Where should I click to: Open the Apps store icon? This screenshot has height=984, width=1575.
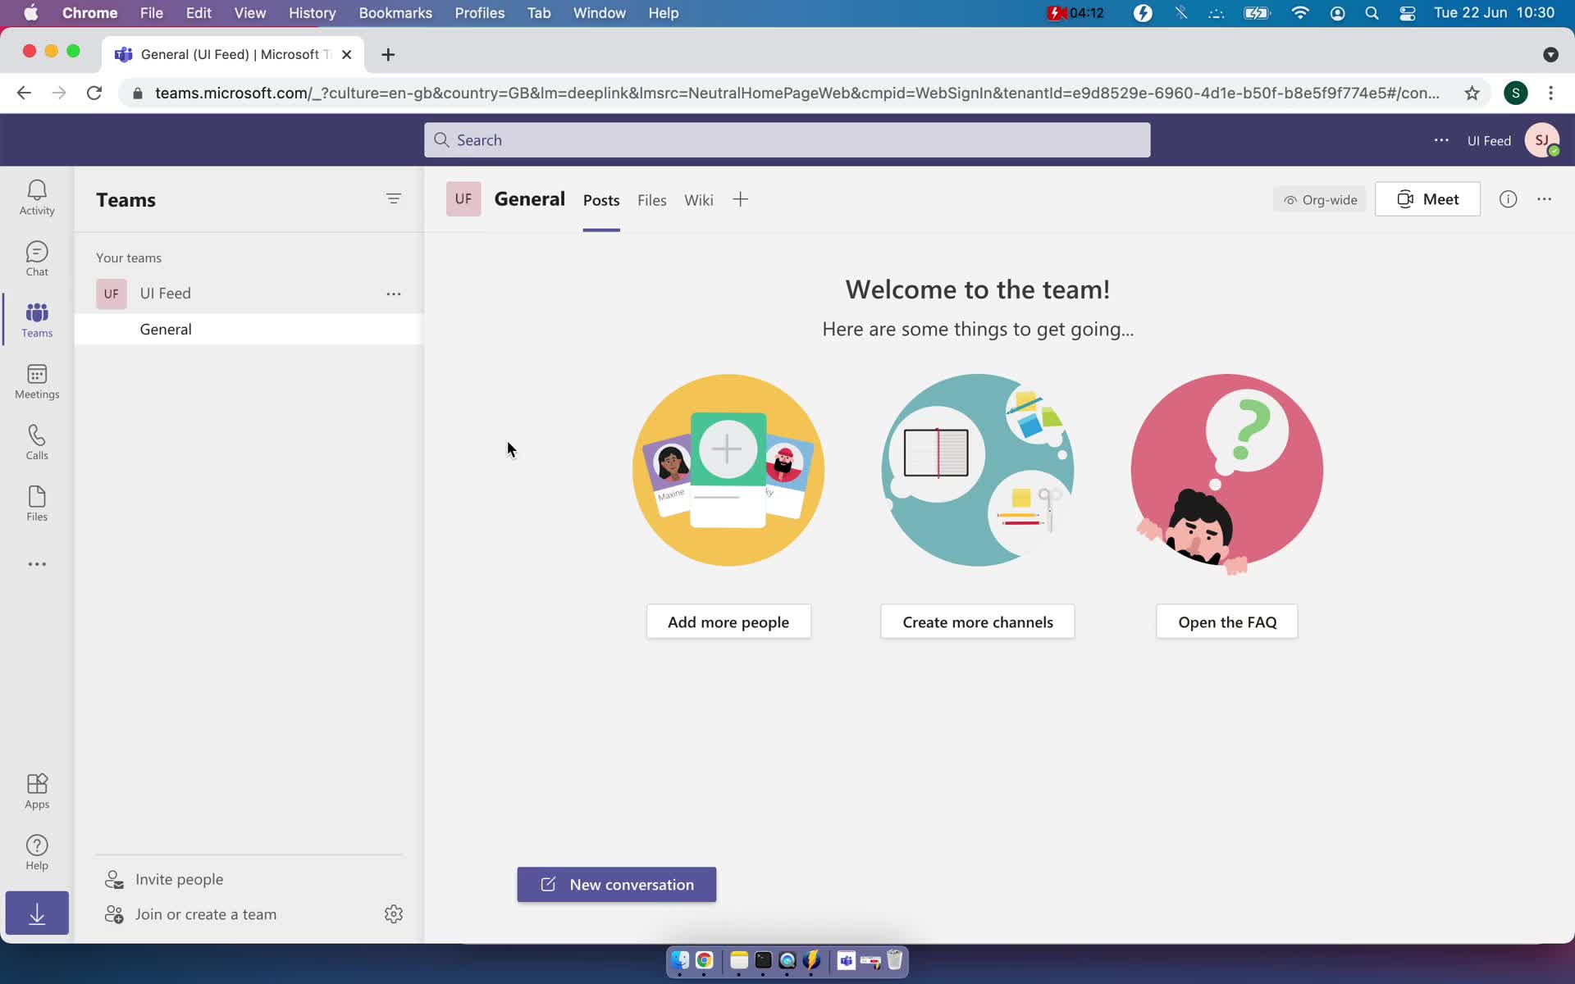pos(37,791)
